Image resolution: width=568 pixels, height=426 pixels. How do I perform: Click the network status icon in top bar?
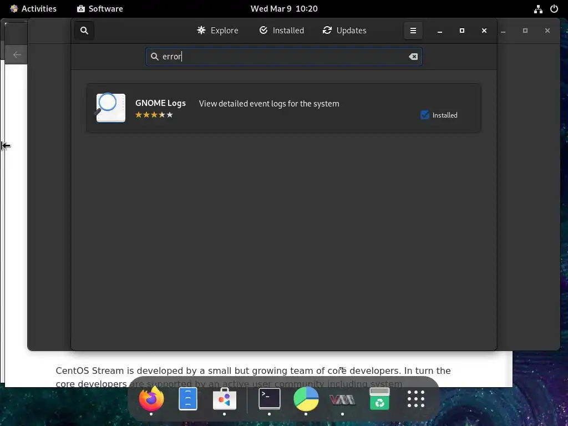point(538,9)
